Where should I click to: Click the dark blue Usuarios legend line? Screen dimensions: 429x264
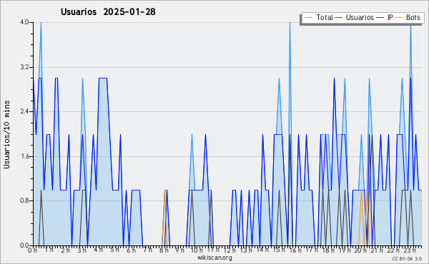point(339,18)
